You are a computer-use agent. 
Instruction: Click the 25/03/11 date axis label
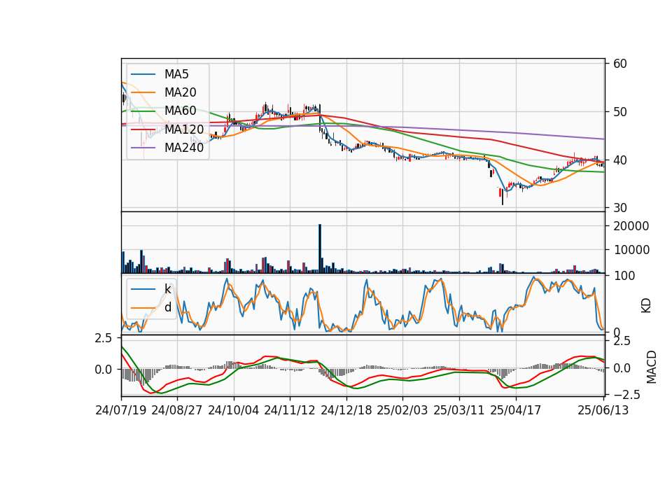(459, 410)
